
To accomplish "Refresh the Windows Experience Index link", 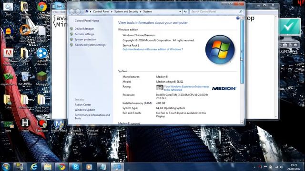I will (x=186, y=88).
